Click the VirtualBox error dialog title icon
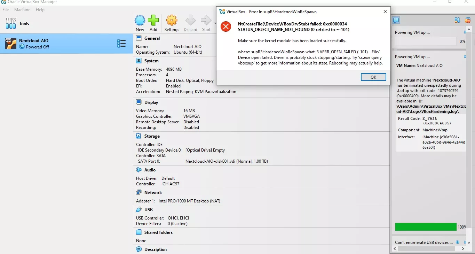 click(222, 11)
